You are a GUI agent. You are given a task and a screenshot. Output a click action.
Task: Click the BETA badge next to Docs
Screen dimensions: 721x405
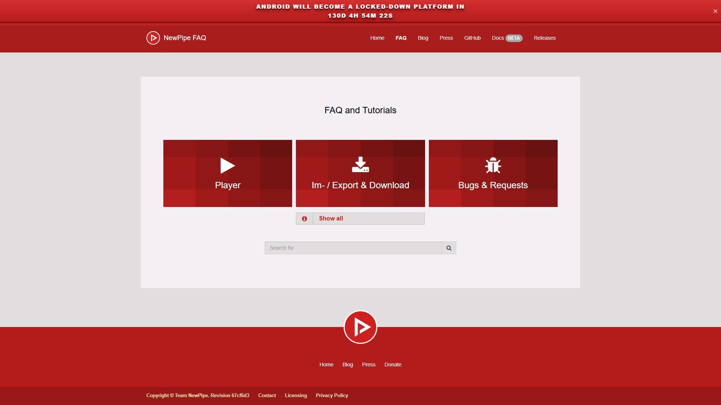click(x=514, y=38)
